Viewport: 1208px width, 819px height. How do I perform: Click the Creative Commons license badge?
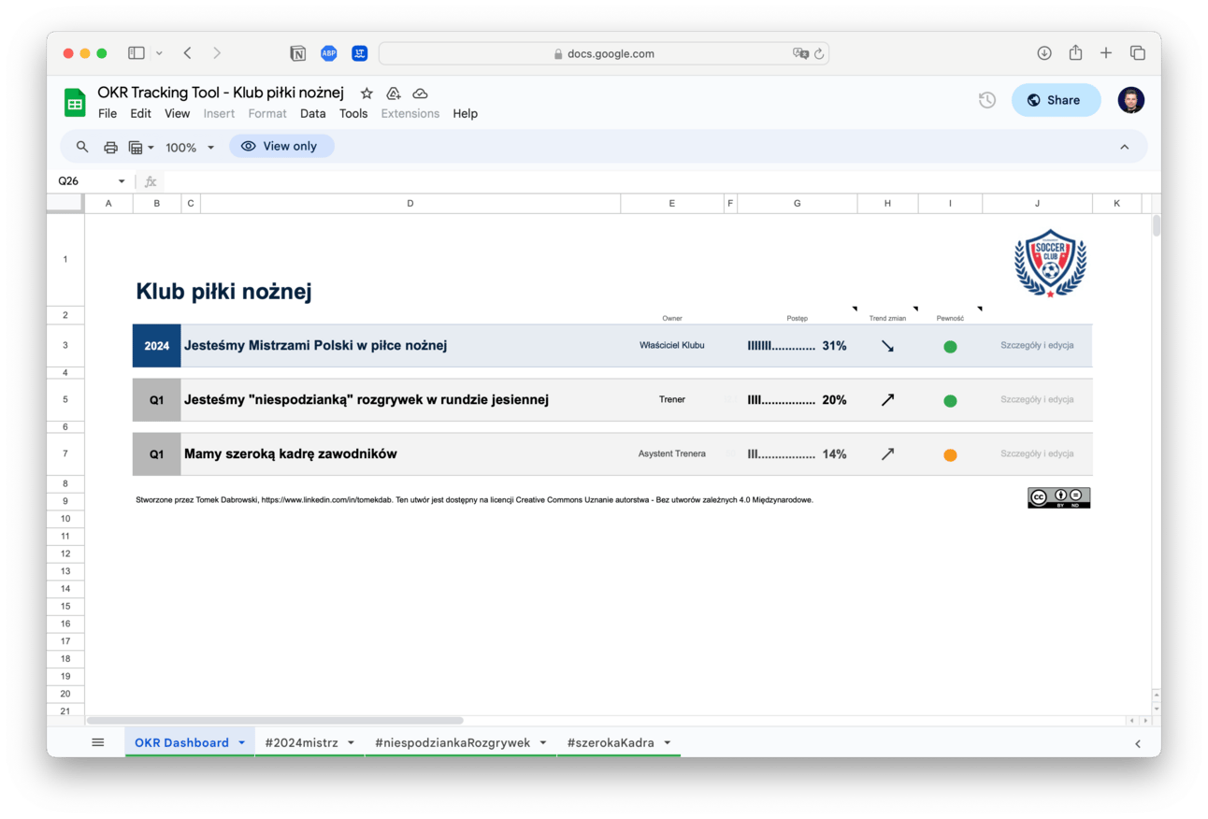coord(1058,498)
